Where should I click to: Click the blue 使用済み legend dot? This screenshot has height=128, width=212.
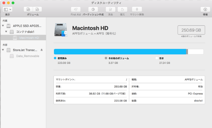coord(55,58)
